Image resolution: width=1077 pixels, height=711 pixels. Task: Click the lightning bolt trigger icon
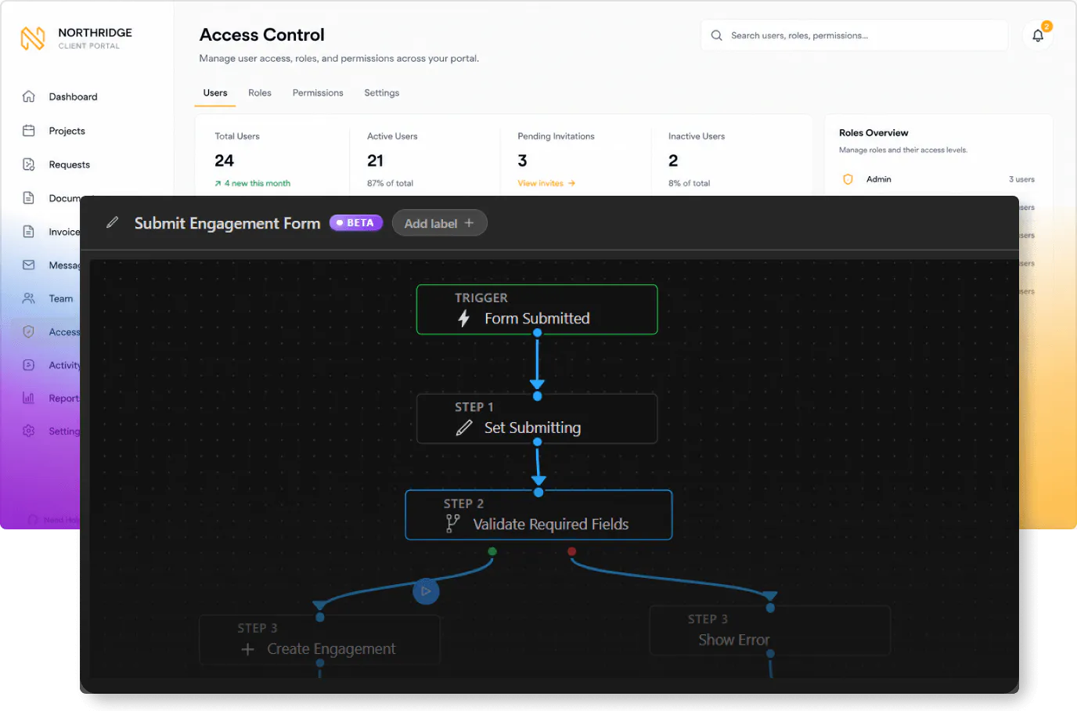[x=464, y=318]
